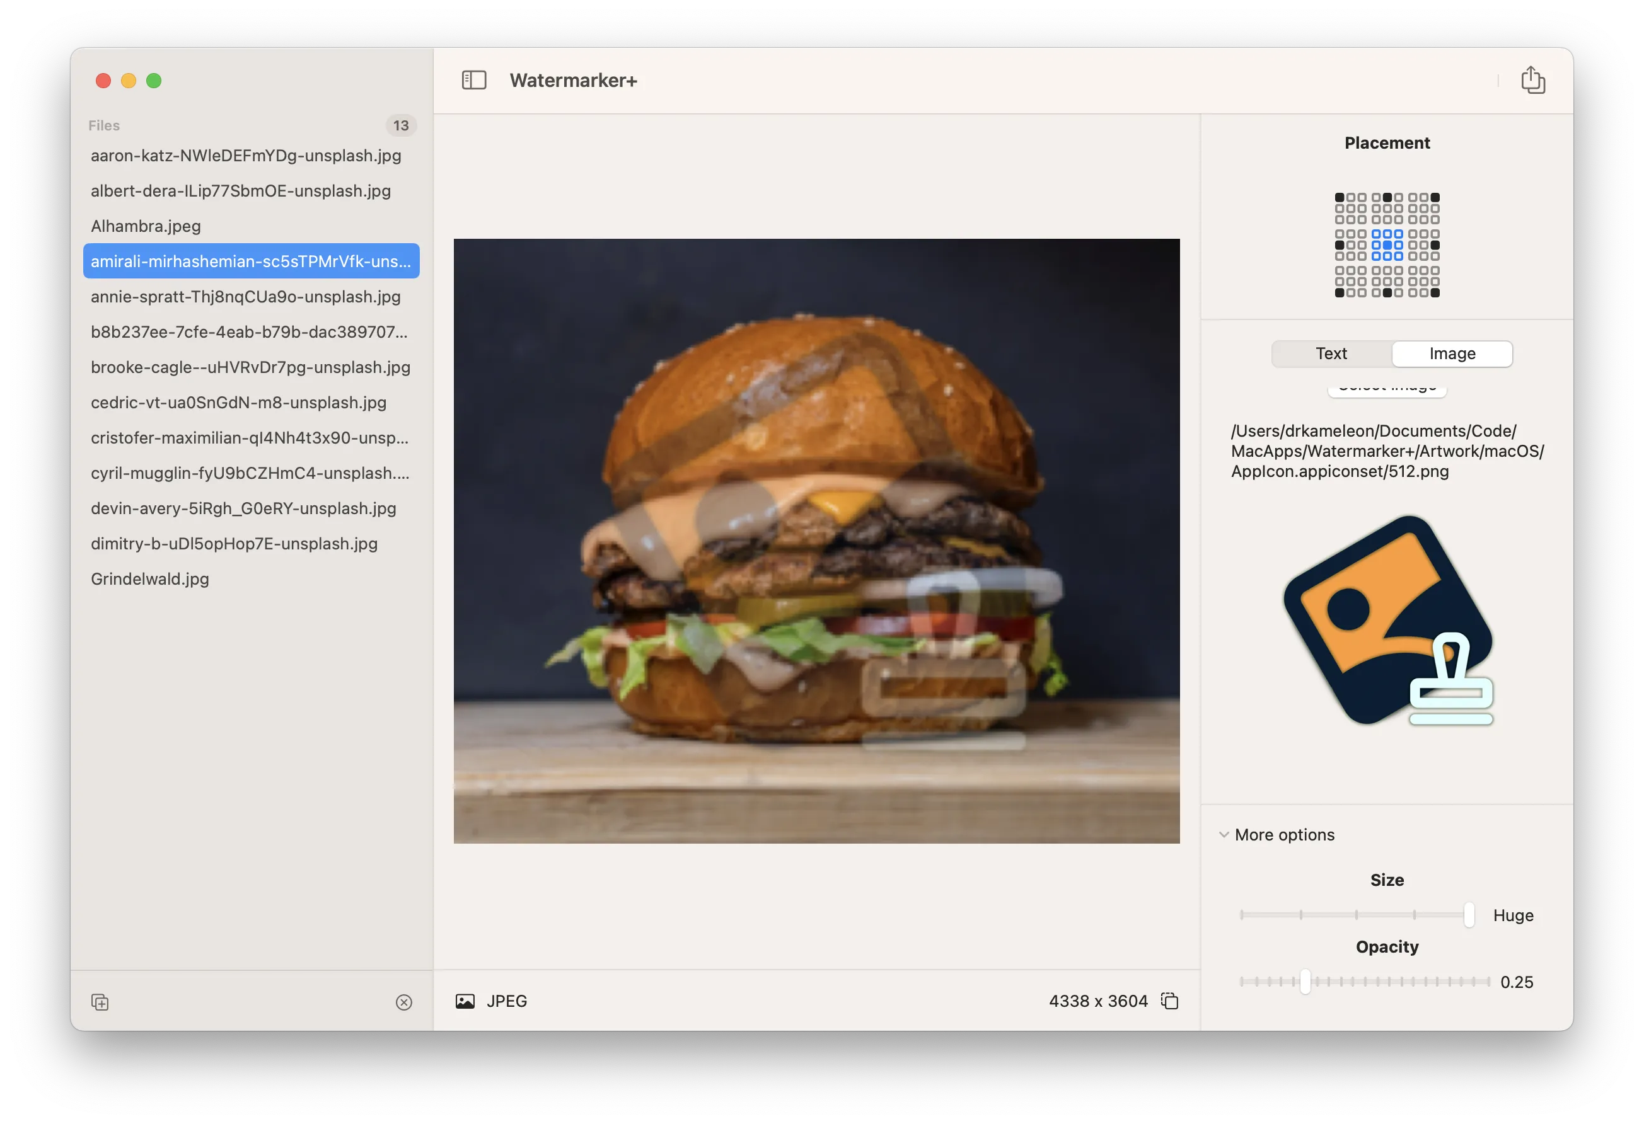
Task: Select top-left placement grid block
Action: (x=1350, y=208)
